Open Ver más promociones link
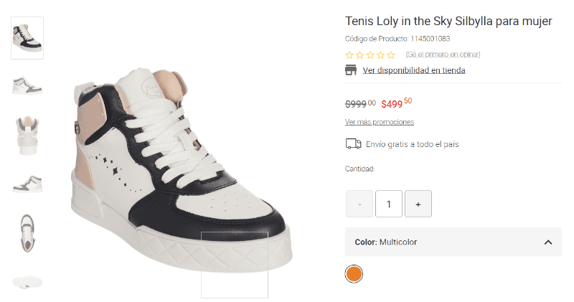The image size is (574, 302). tap(379, 122)
